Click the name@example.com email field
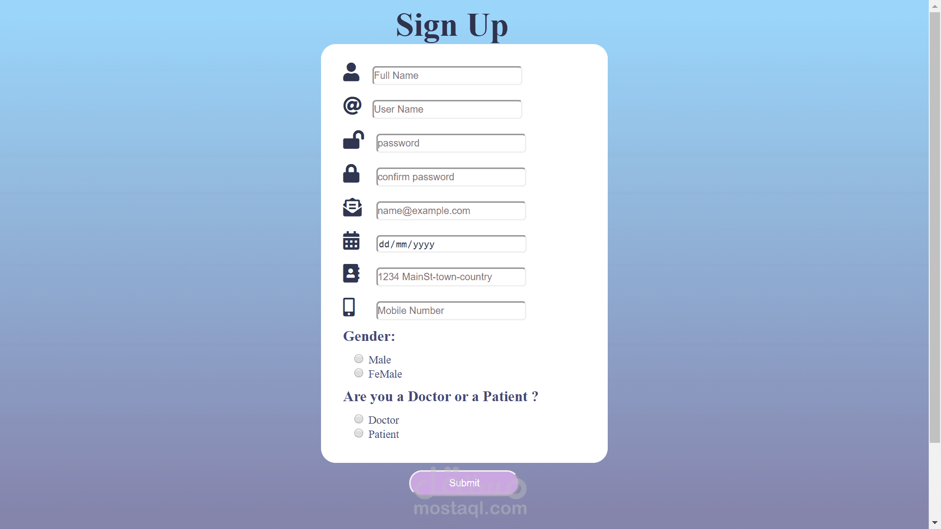The image size is (941, 529). pyautogui.click(x=451, y=210)
